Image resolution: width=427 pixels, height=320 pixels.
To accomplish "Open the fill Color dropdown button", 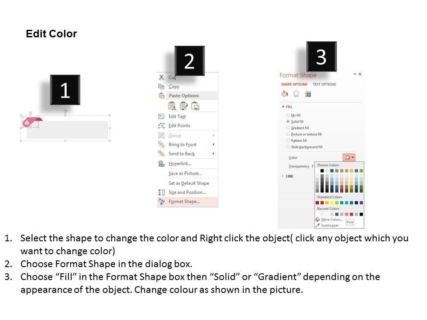I will (349, 157).
